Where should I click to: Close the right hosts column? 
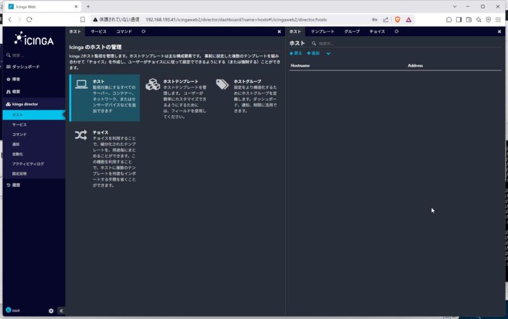[499, 32]
